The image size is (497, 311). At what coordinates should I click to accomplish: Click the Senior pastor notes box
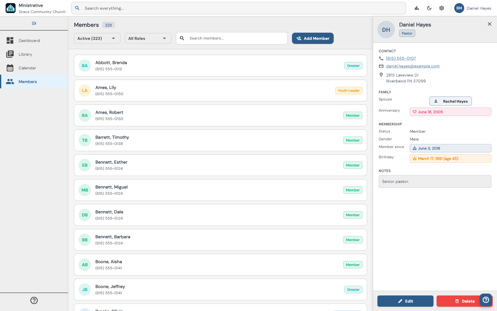pyautogui.click(x=435, y=181)
